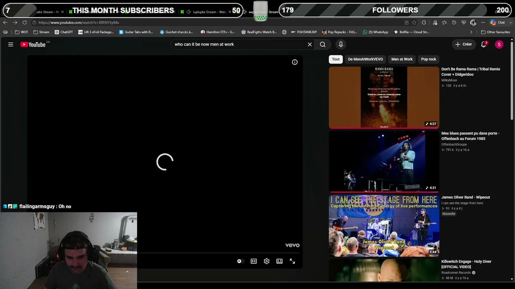Select the Pop rock filter chip

coord(428,59)
